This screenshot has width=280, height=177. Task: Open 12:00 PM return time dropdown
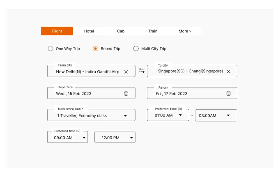point(115,137)
